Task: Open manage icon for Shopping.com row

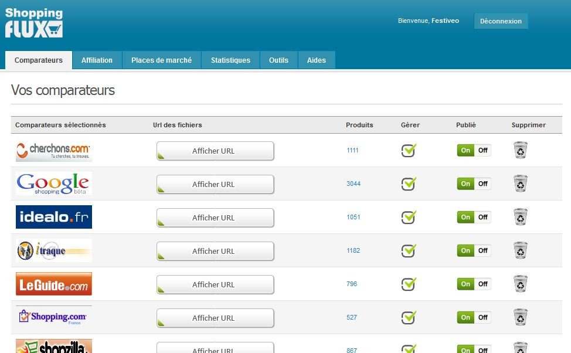Action: click(x=409, y=318)
